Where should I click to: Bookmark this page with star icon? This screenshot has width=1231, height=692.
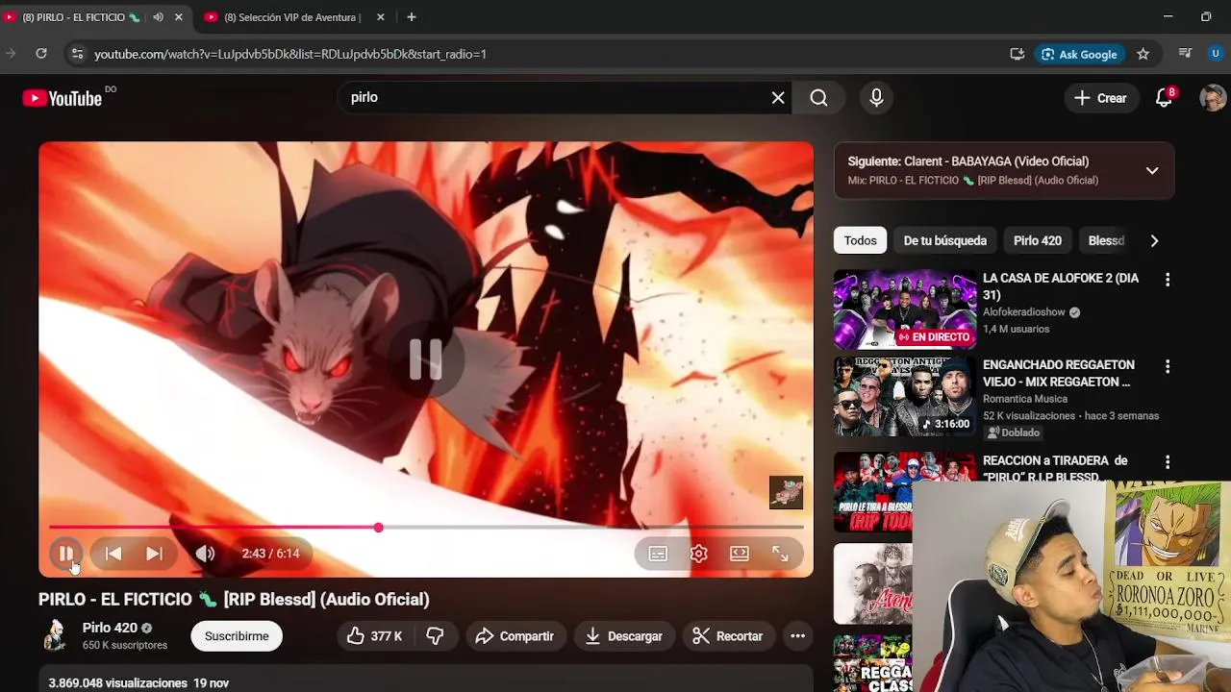click(1143, 54)
